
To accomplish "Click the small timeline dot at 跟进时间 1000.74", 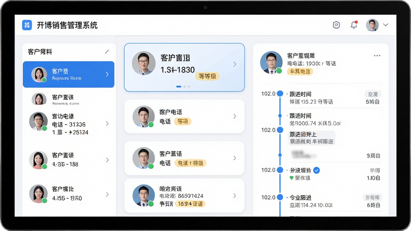I will coord(280,115).
